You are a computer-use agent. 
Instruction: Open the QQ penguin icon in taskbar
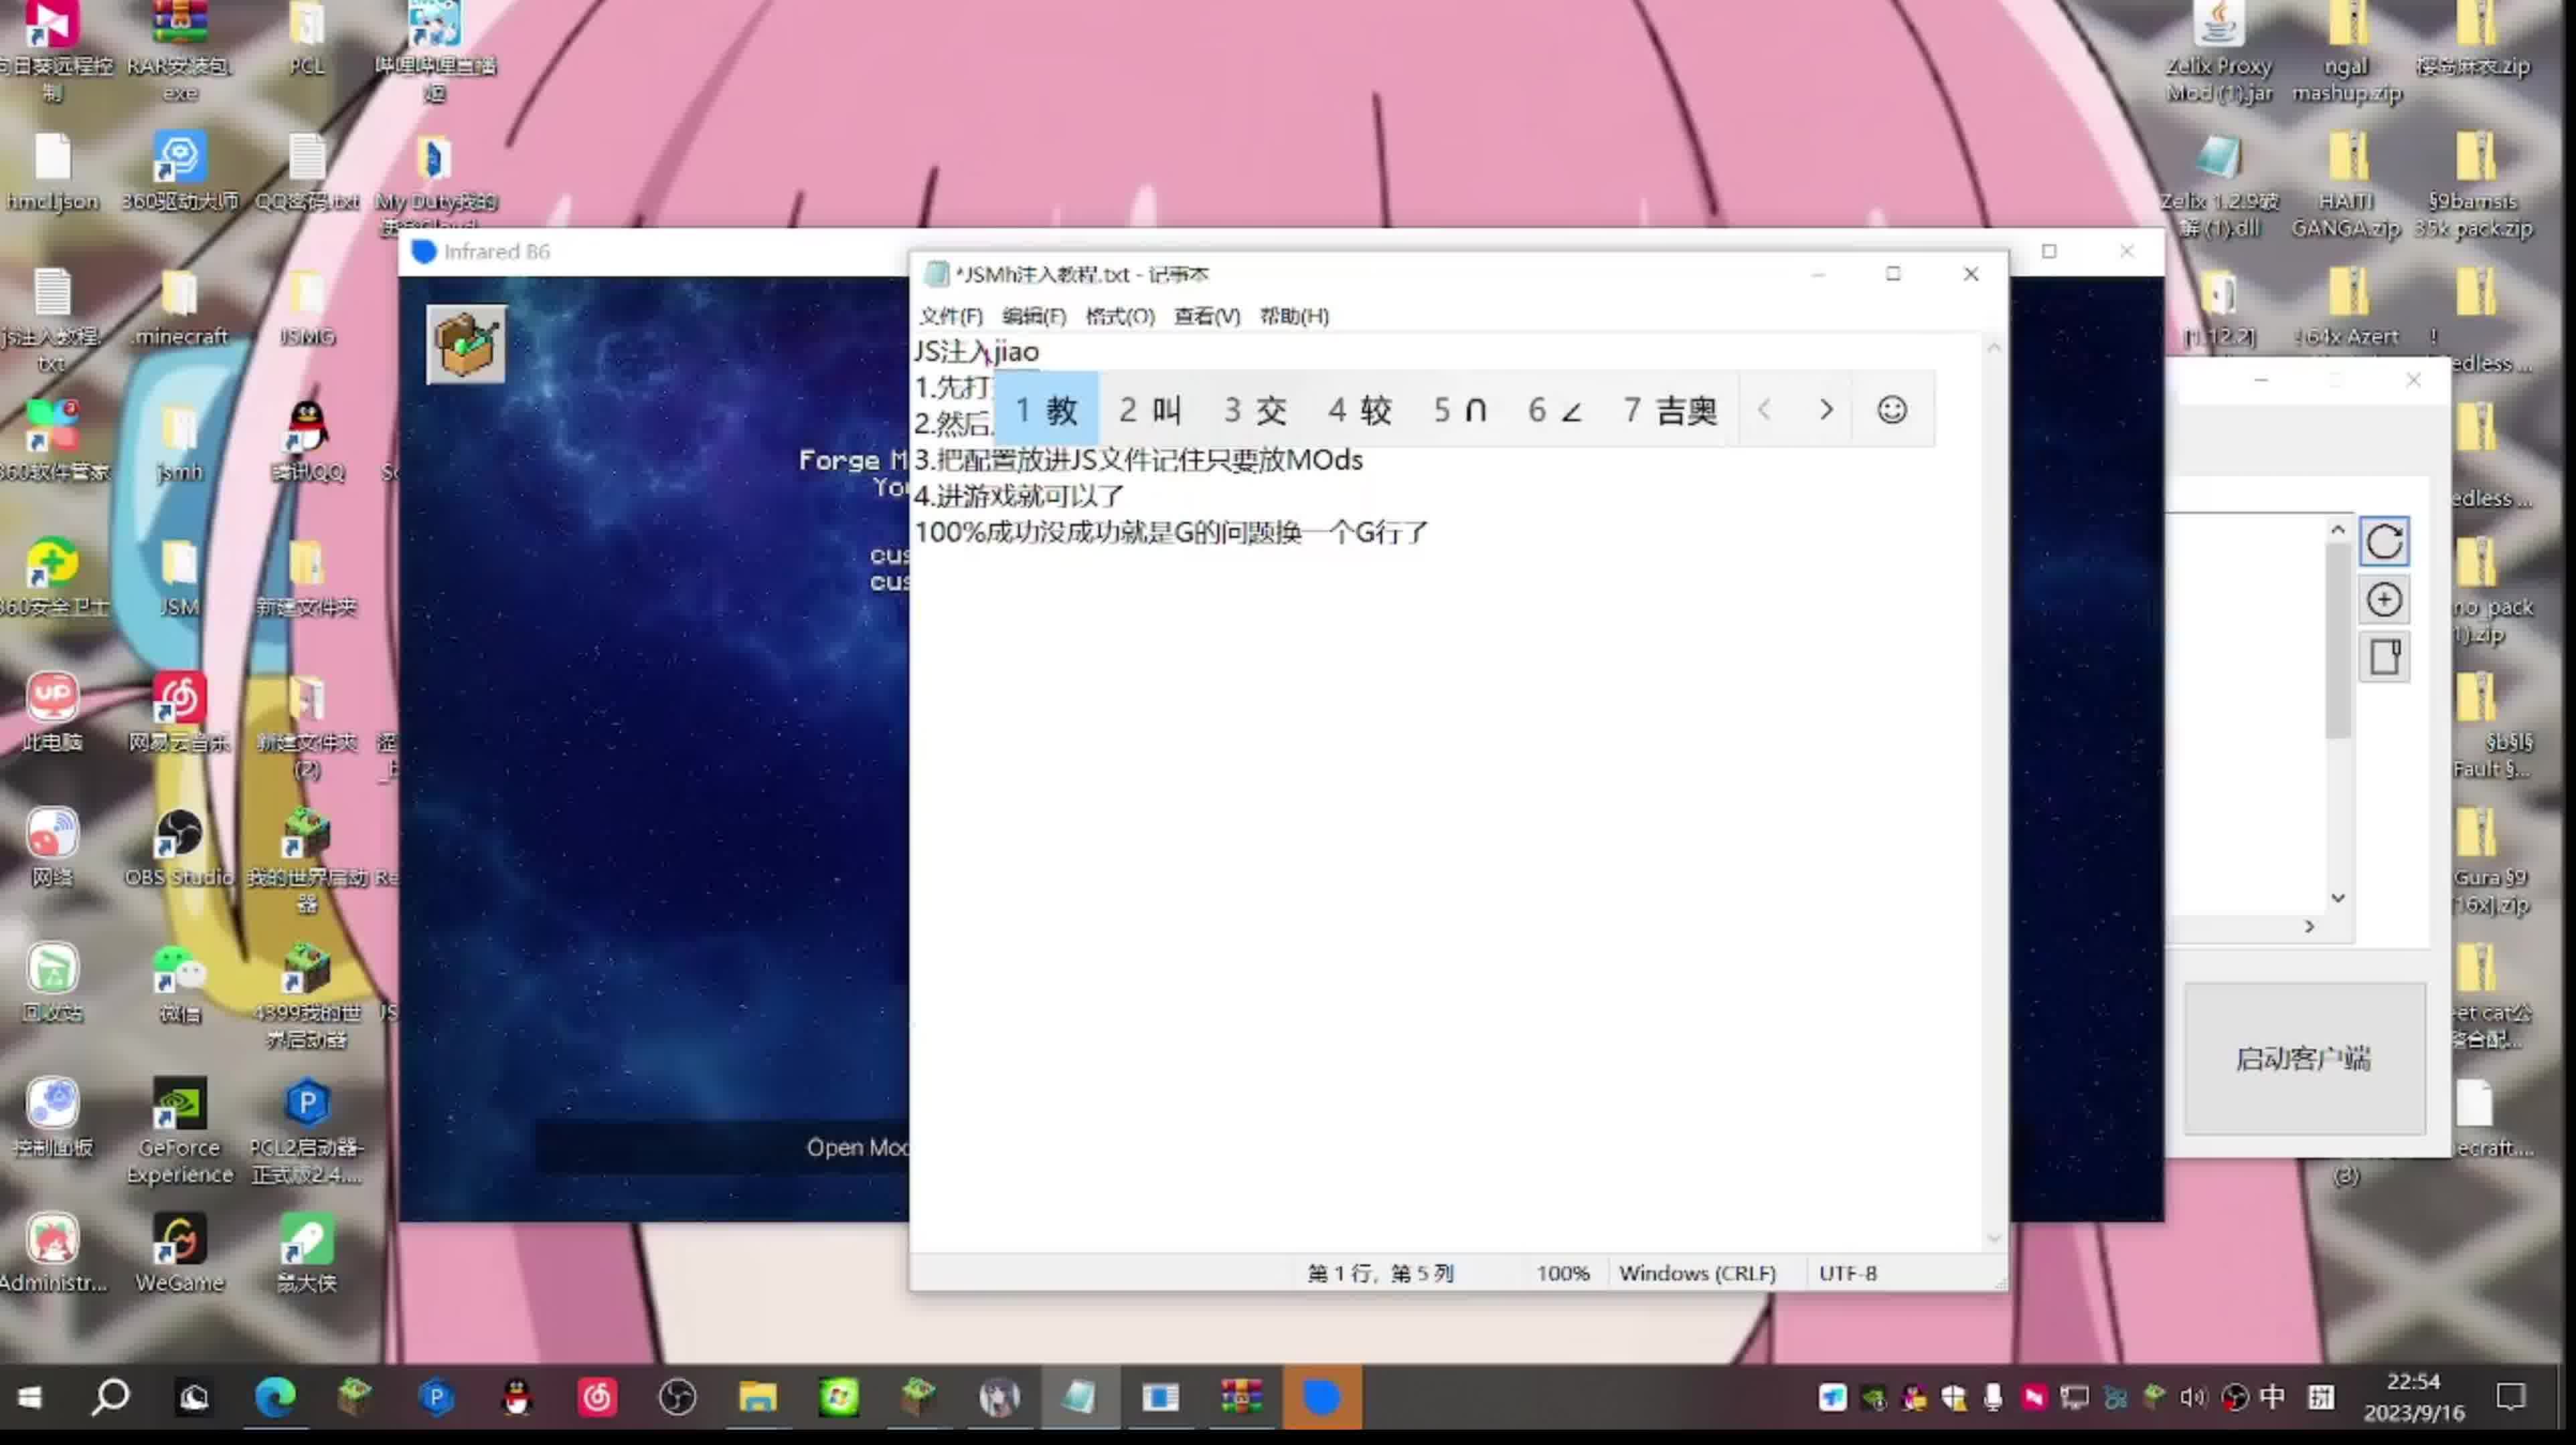click(x=516, y=1397)
